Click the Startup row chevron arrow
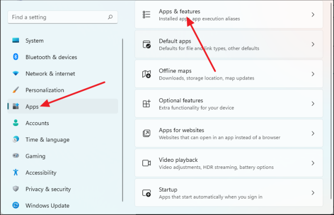The height and width of the screenshot is (215, 334). 313,193
